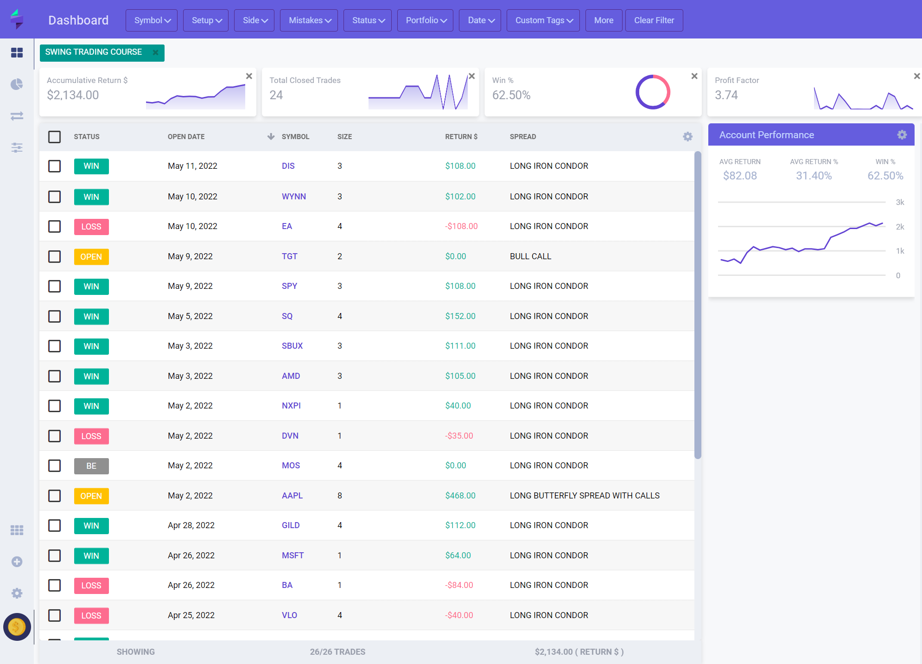Close the Profit Factor widget
Viewport: 922px width, 664px height.
tap(916, 76)
